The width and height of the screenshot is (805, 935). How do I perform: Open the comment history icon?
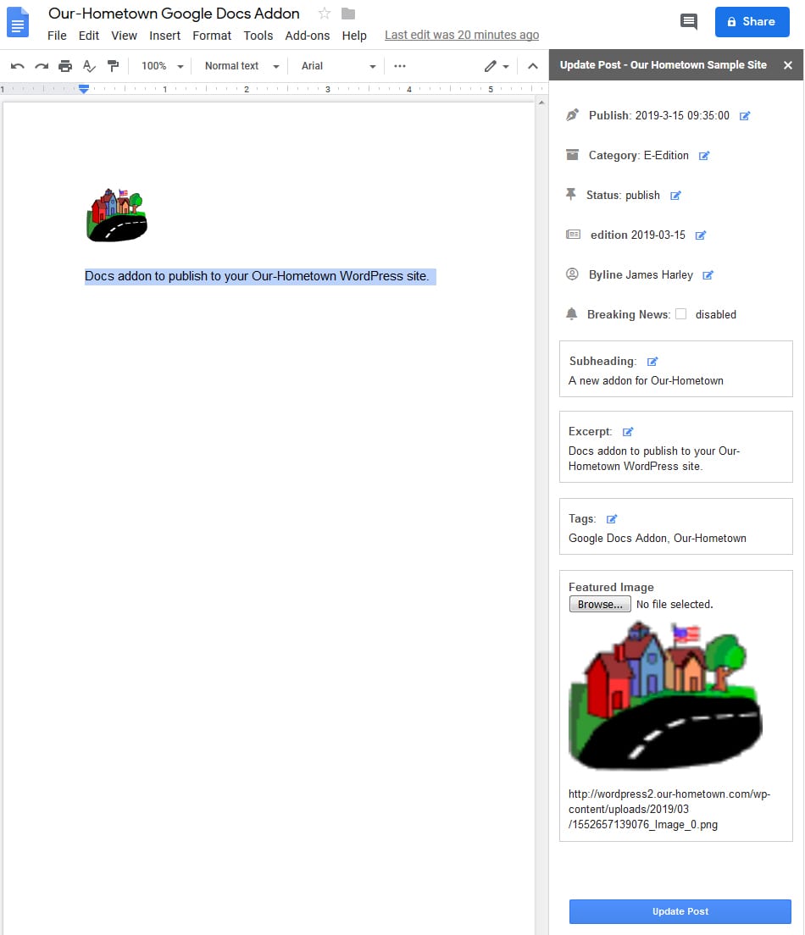[689, 22]
